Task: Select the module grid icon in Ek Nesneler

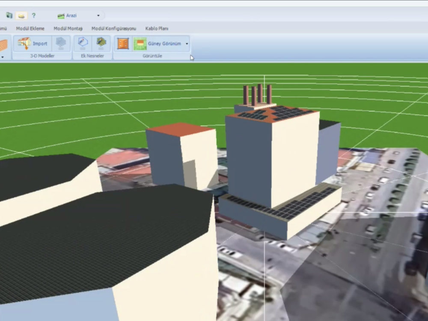Action: pos(101,43)
